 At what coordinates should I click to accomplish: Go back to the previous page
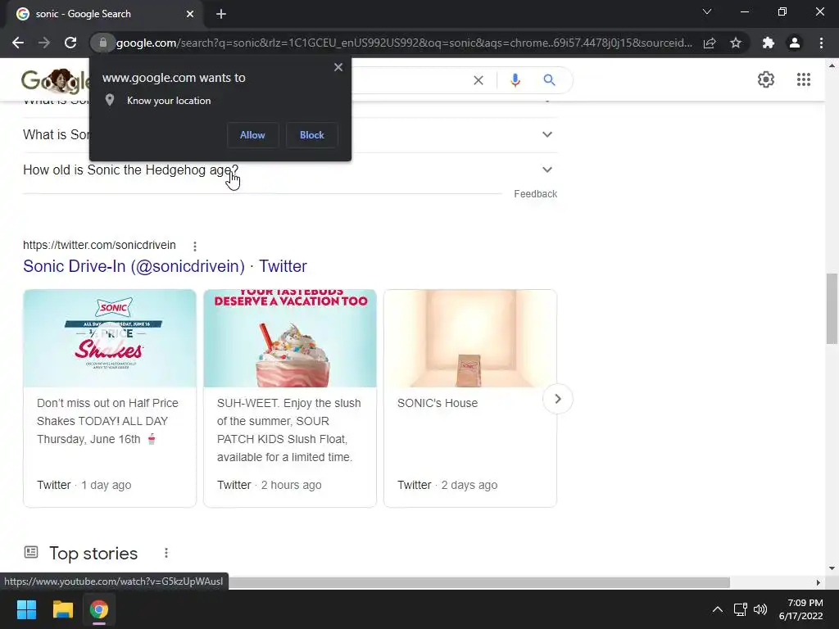point(18,43)
